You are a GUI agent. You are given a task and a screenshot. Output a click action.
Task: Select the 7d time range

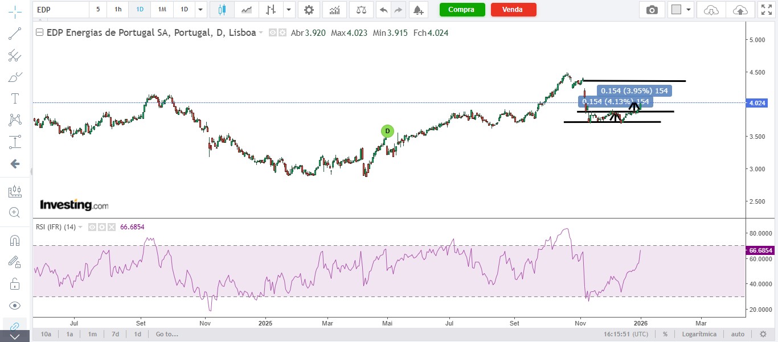point(115,334)
